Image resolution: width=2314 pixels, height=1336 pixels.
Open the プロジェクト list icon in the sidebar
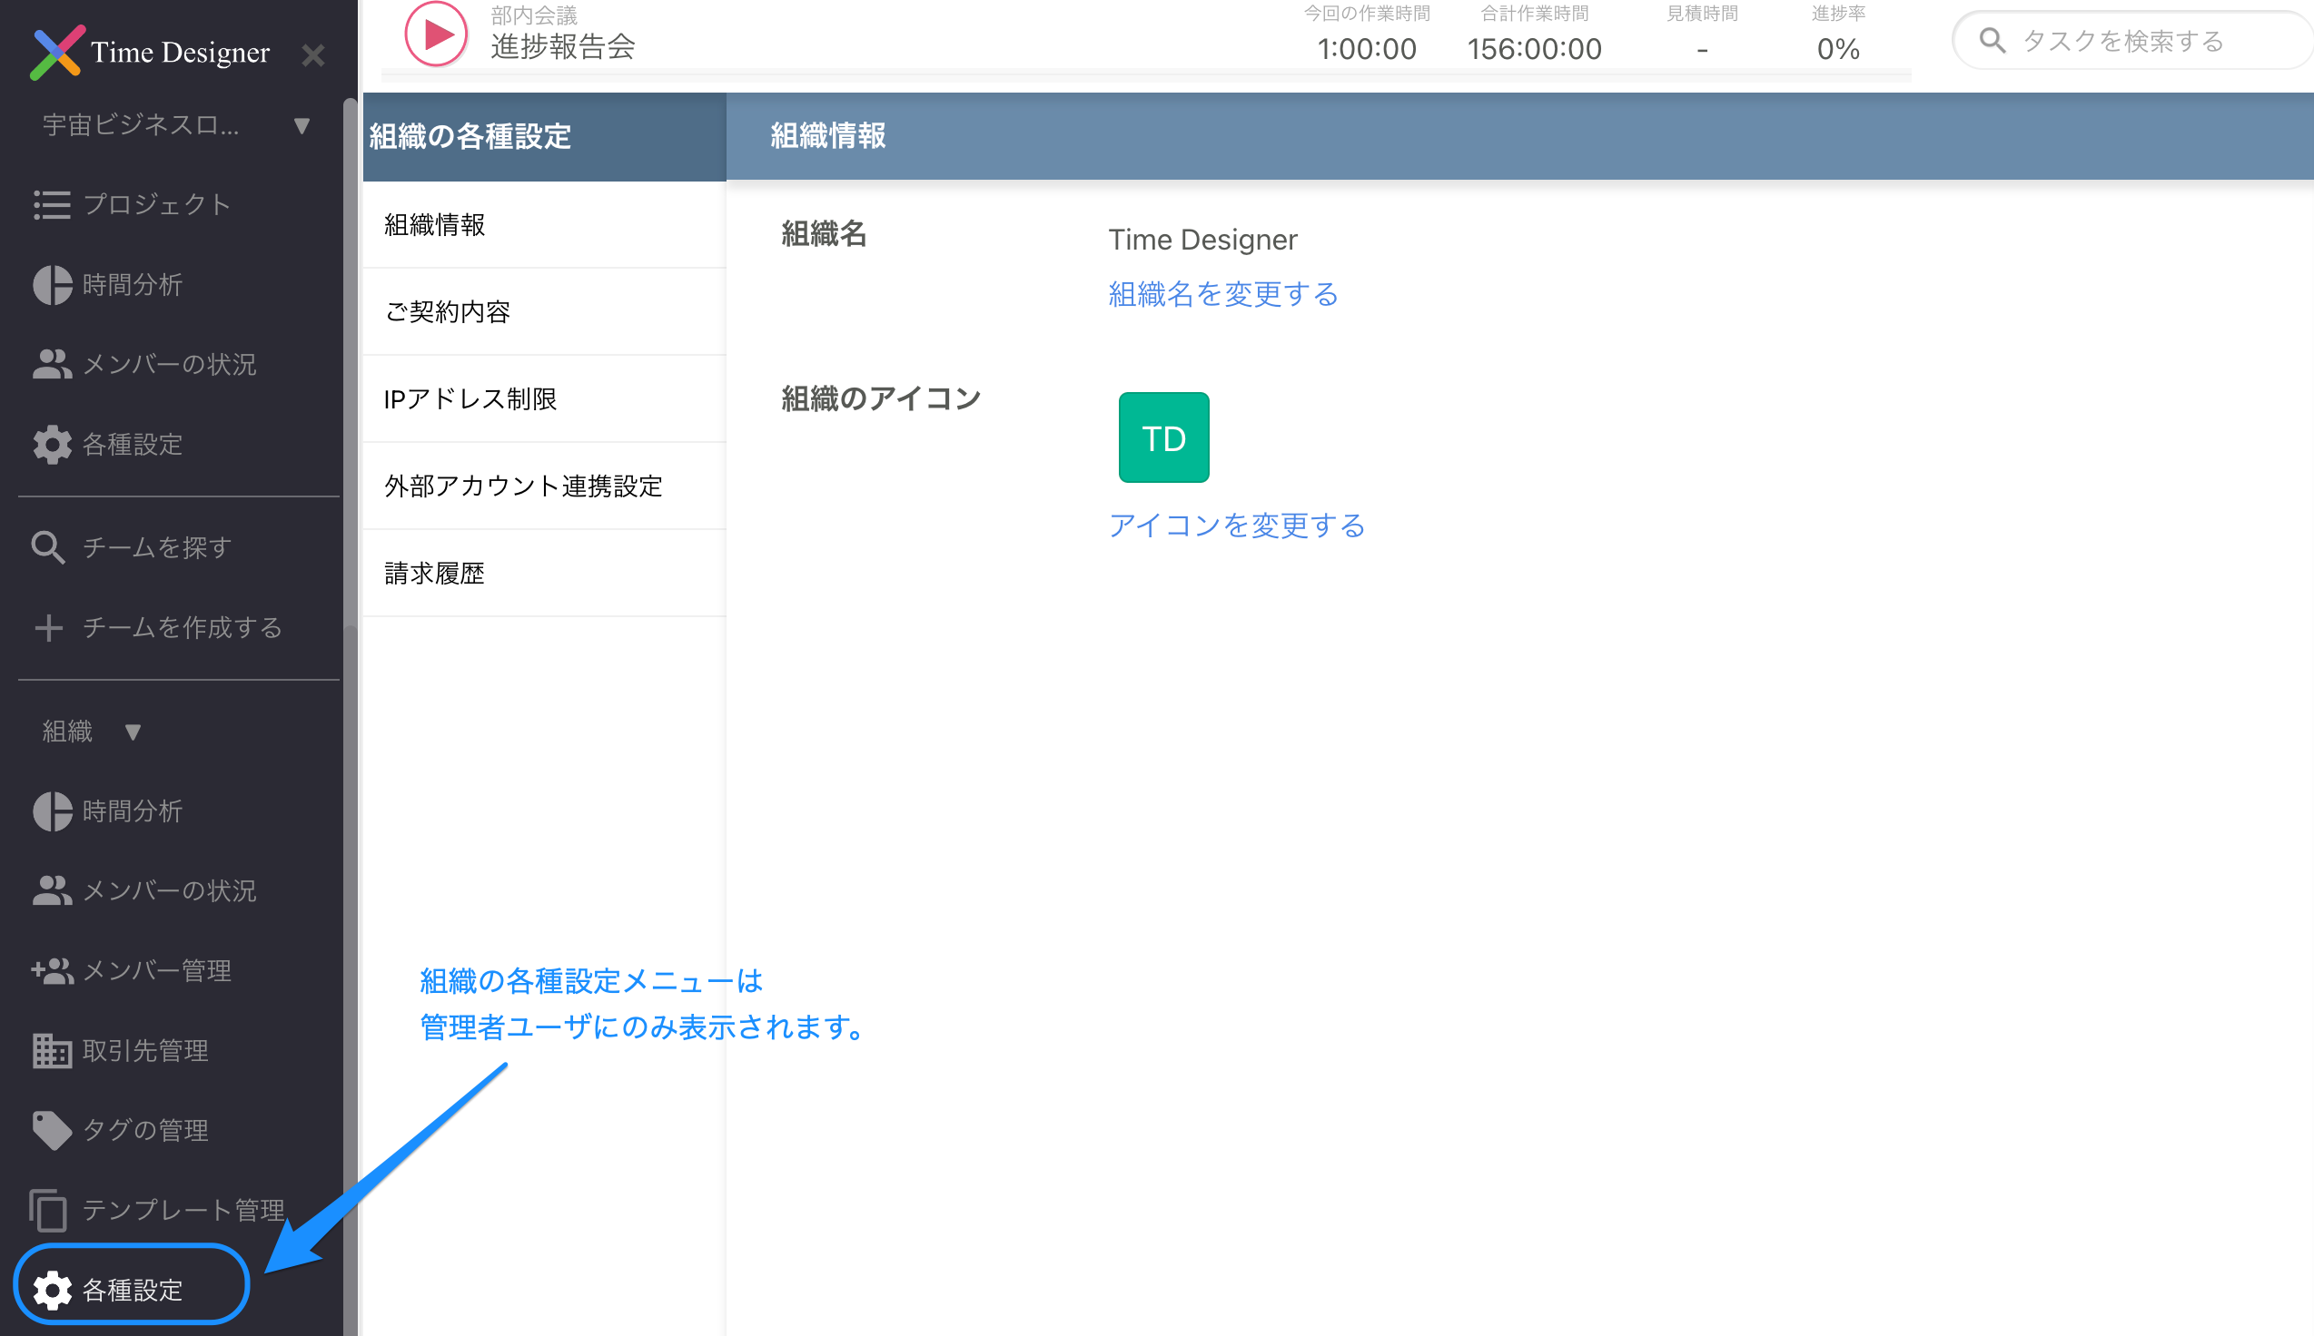coord(52,204)
